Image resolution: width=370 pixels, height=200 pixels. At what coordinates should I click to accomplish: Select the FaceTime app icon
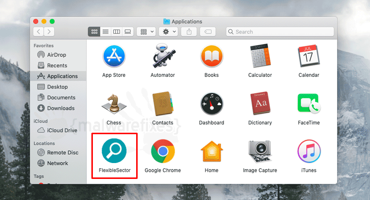(x=309, y=103)
